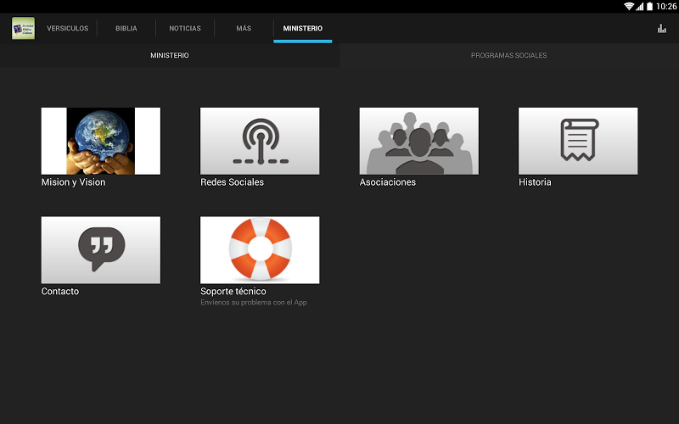Go to the NOTICIAS tab

pyautogui.click(x=185, y=29)
